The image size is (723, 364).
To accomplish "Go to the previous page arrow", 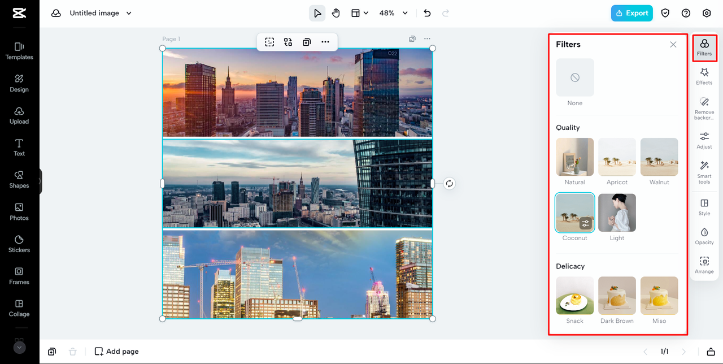I will tap(646, 352).
